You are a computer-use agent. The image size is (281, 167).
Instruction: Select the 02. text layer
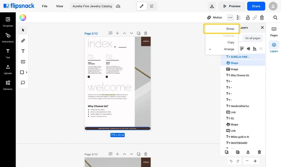[x=243, y=118]
